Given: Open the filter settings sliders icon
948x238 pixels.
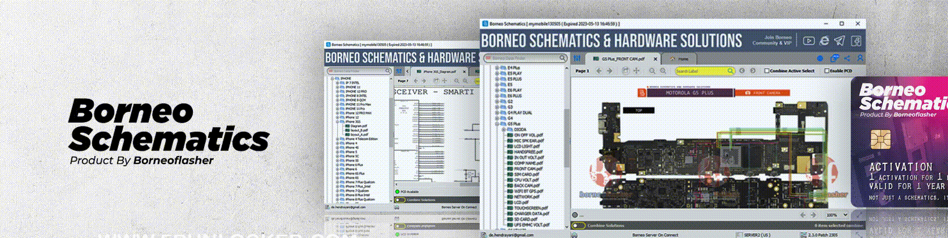Looking at the screenshot, I should [577, 58].
